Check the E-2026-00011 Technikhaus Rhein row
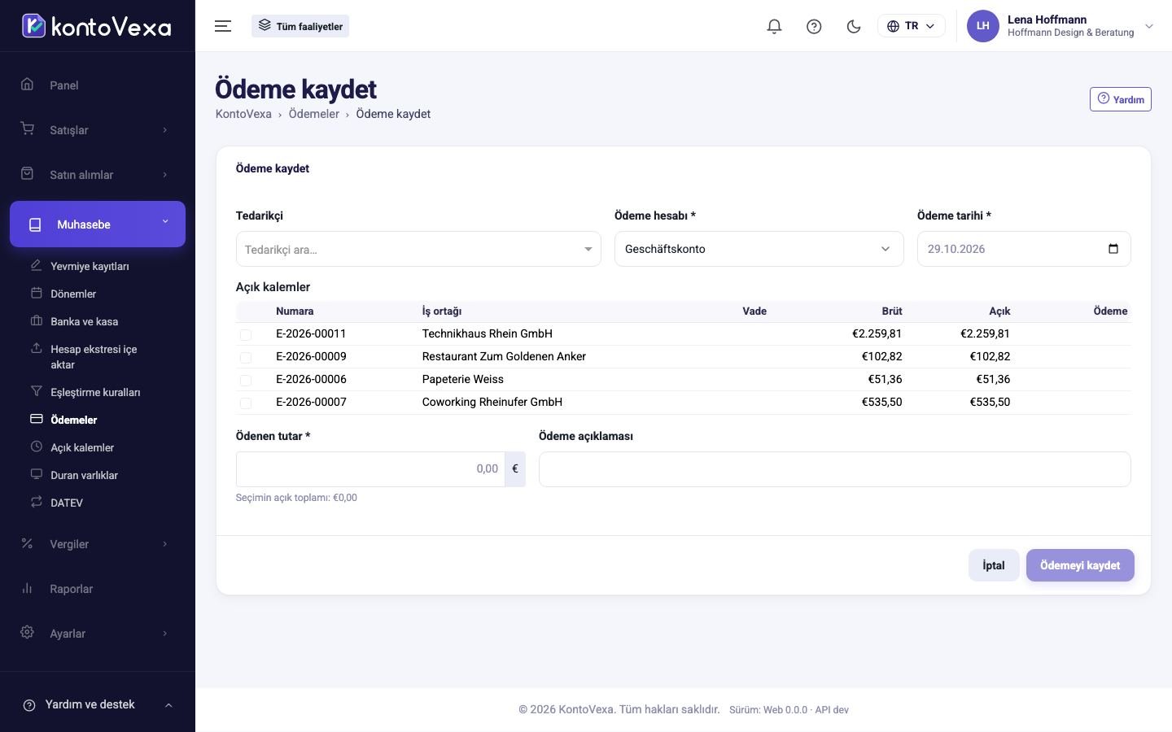 click(246, 334)
